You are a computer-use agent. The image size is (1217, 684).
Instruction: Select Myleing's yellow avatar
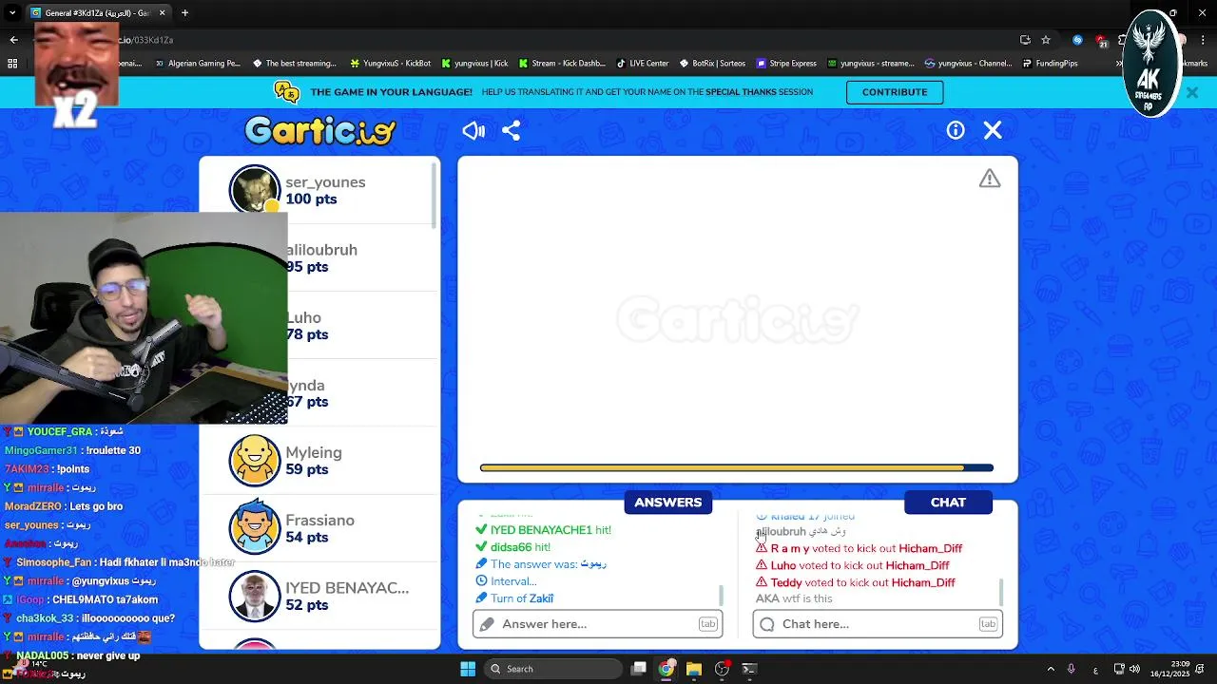tap(255, 461)
